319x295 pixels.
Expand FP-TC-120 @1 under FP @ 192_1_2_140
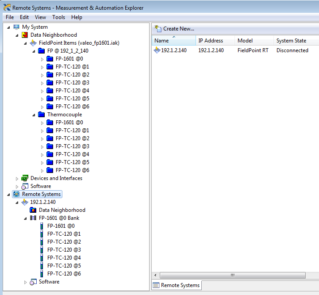point(42,67)
